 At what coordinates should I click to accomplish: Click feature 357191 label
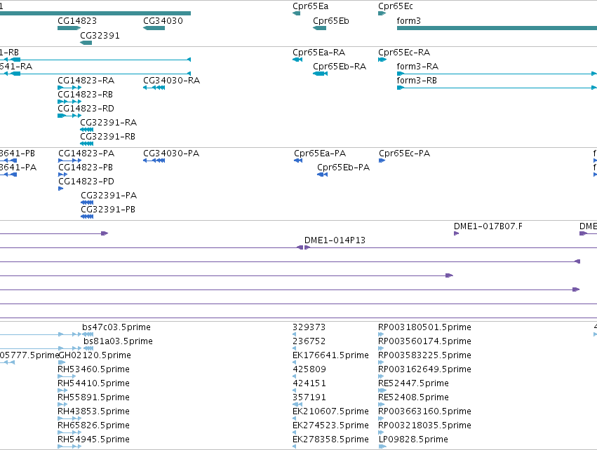309,397
